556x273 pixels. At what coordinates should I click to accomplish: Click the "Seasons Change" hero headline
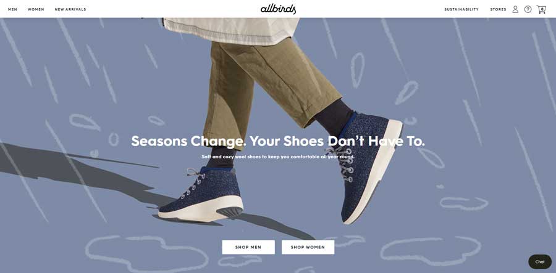(278, 141)
